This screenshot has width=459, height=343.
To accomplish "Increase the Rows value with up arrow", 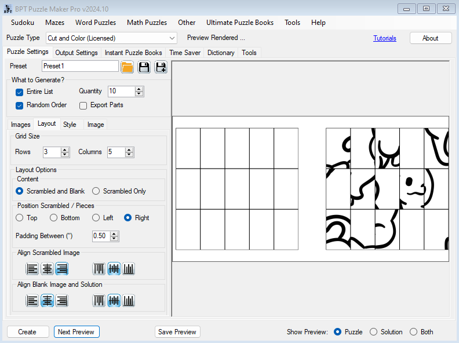I will click(x=65, y=149).
